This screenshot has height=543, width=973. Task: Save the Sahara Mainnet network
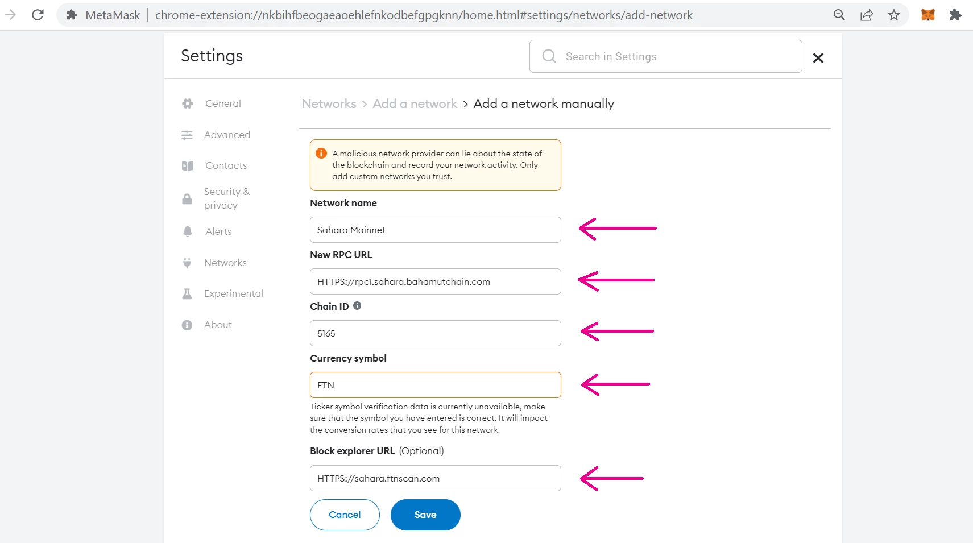tap(425, 515)
